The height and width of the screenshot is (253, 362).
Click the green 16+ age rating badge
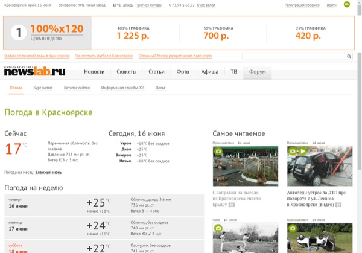(x=346, y=5)
